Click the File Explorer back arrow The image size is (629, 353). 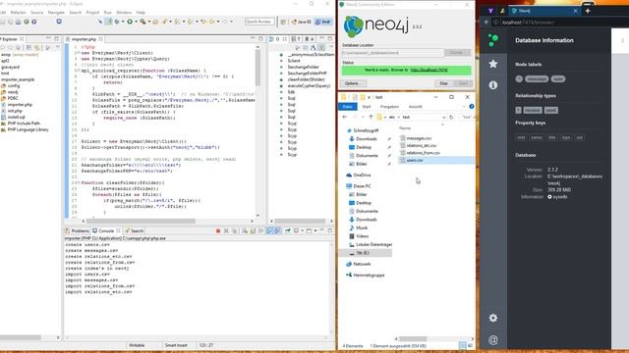pyautogui.click(x=345, y=117)
